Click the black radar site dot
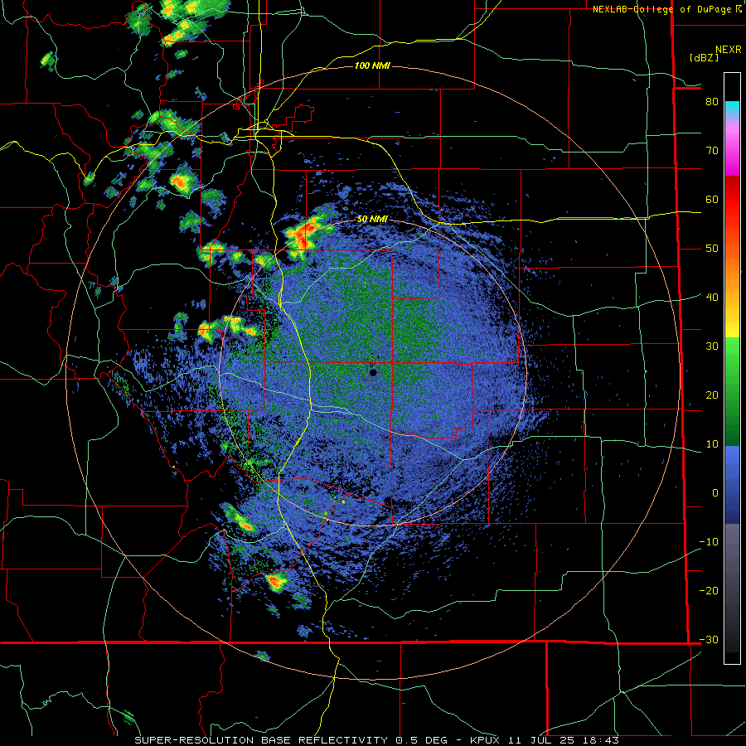The image size is (746, 746). [x=373, y=372]
